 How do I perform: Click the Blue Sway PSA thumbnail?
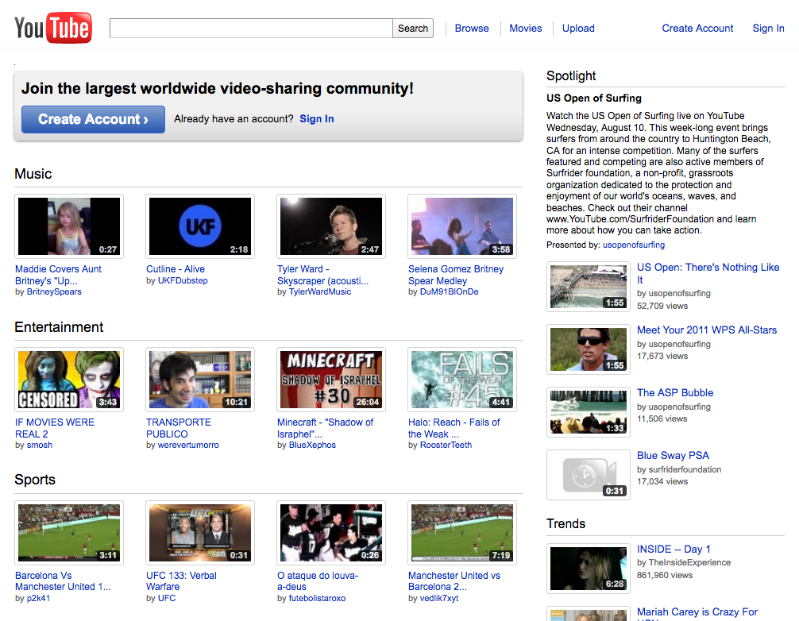(588, 474)
